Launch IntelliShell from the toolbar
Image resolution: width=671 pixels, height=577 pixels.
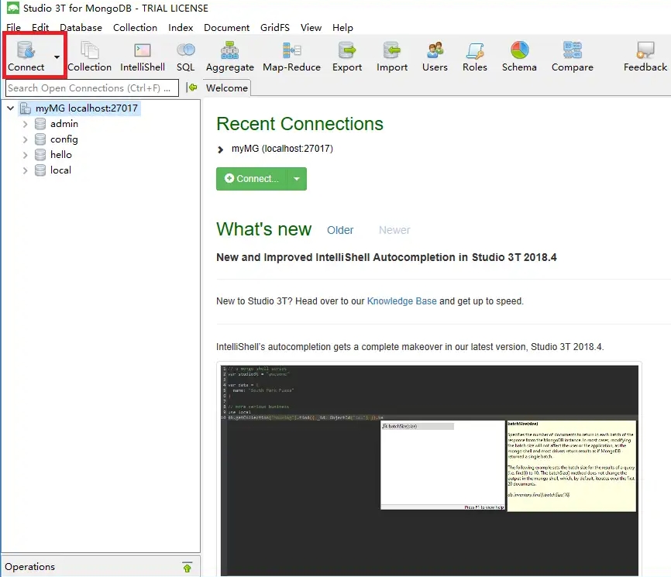click(143, 56)
